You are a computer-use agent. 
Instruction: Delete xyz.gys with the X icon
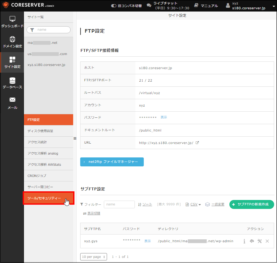tap(267, 241)
